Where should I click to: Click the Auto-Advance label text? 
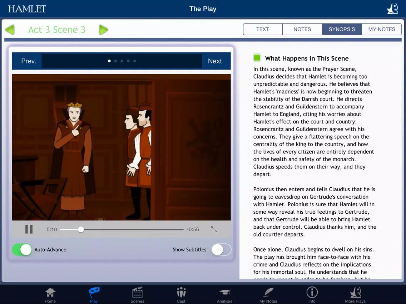tap(50, 249)
